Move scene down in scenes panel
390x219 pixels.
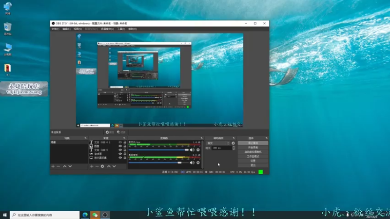70,166
